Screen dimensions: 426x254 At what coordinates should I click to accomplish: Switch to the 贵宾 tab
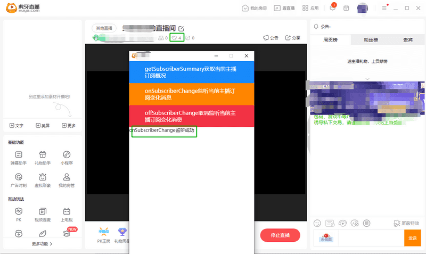click(x=408, y=39)
